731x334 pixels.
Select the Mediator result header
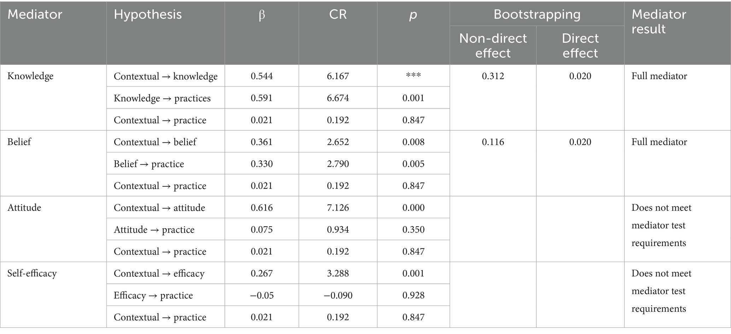click(x=659, y=22)
